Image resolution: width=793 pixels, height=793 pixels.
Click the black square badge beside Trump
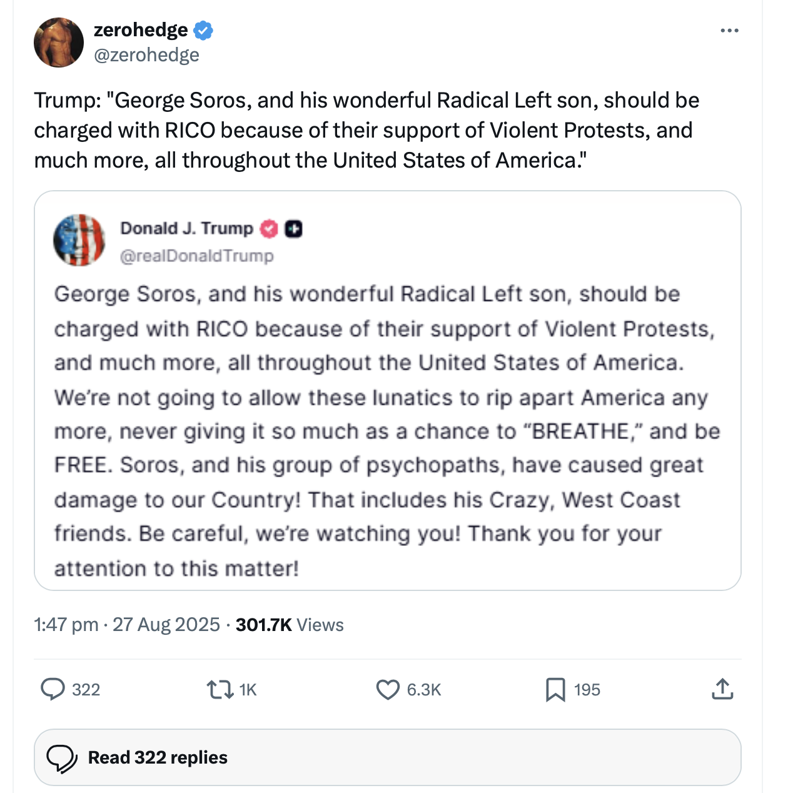[x=293, y=229]
